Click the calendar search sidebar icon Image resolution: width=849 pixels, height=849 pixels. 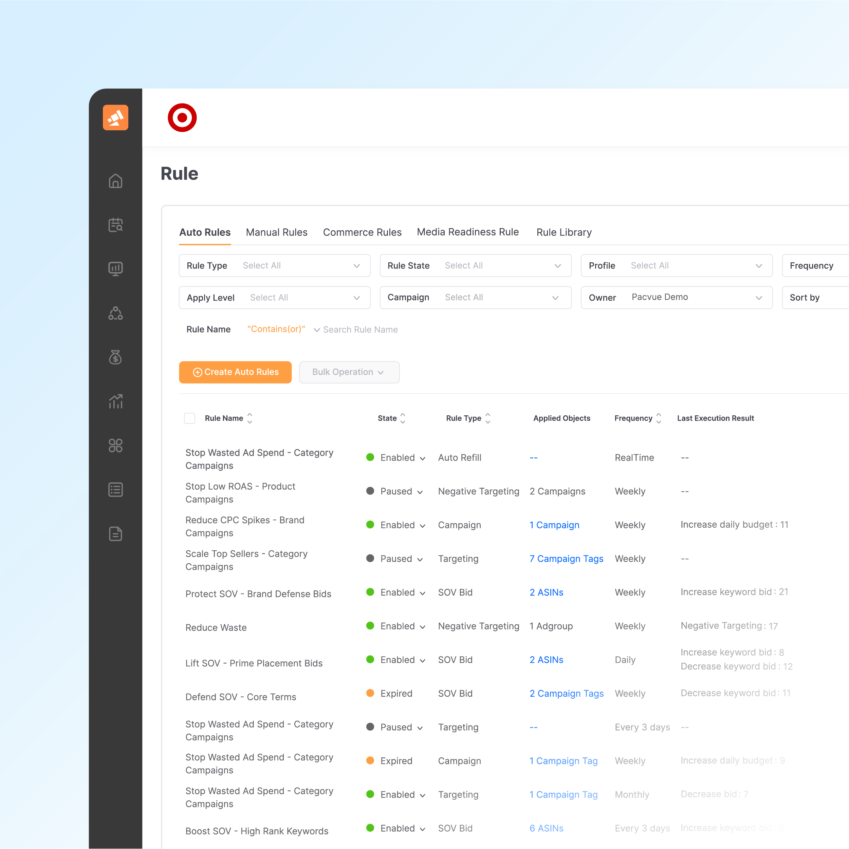(x=116, y=225)
